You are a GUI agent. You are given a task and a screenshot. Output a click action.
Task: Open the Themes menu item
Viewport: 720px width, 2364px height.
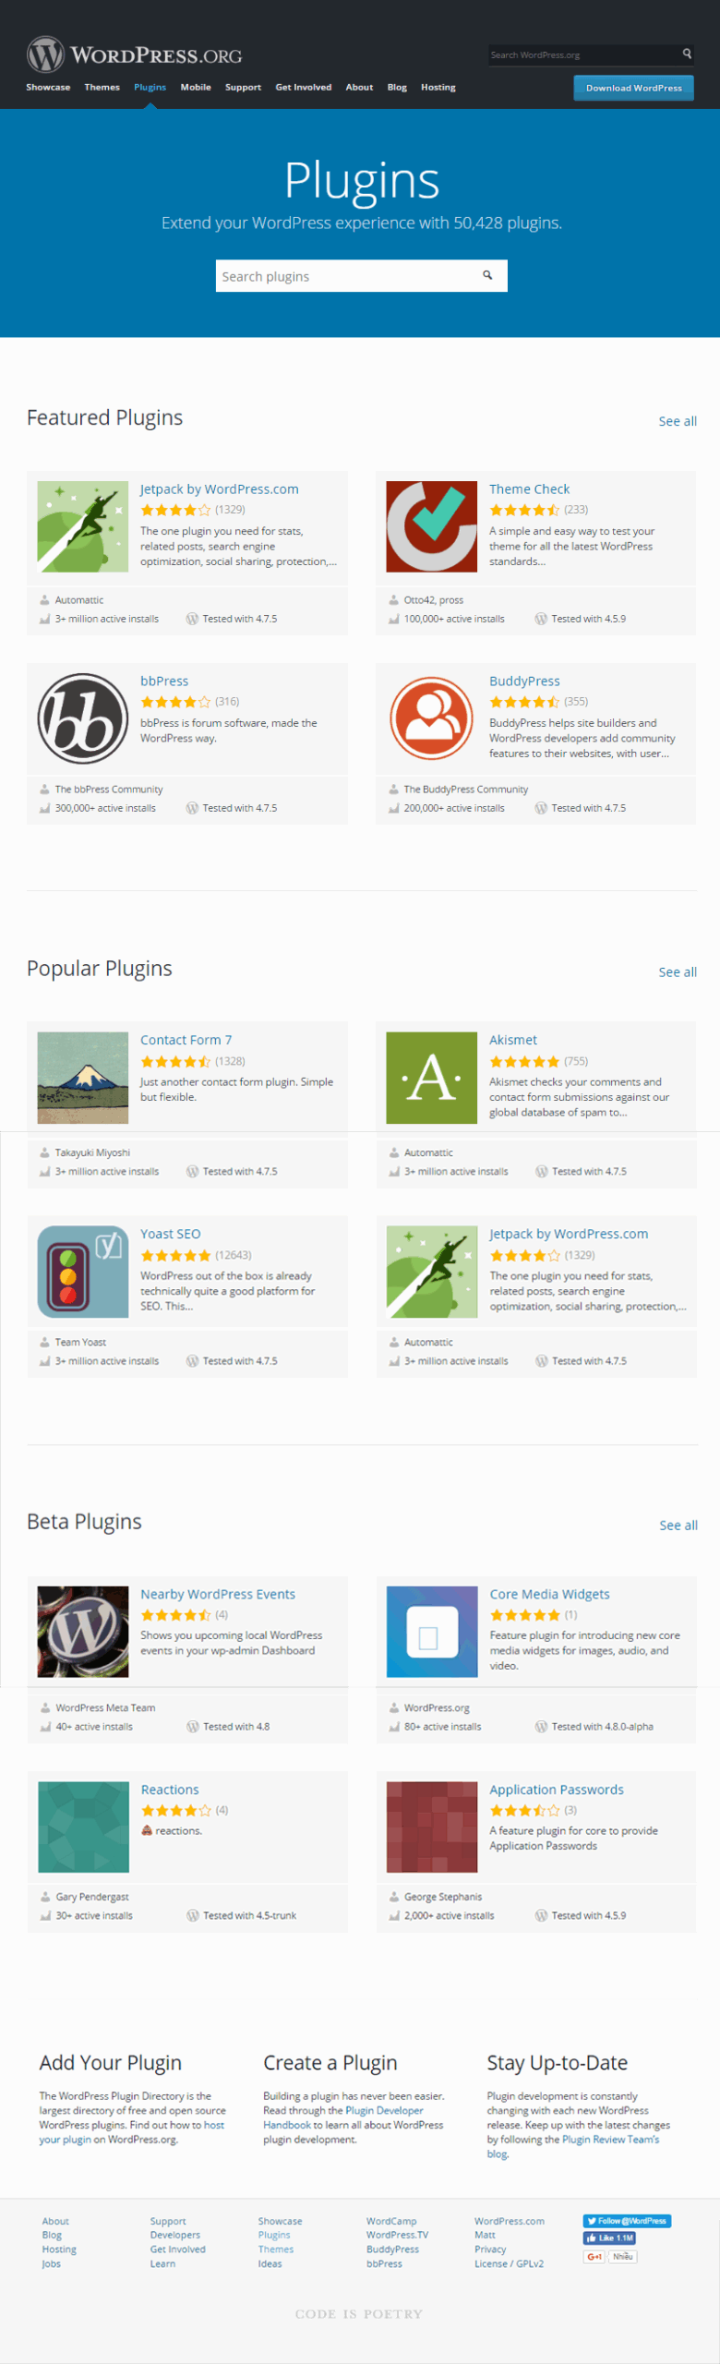pyautogui.click(x=102, y=88)
